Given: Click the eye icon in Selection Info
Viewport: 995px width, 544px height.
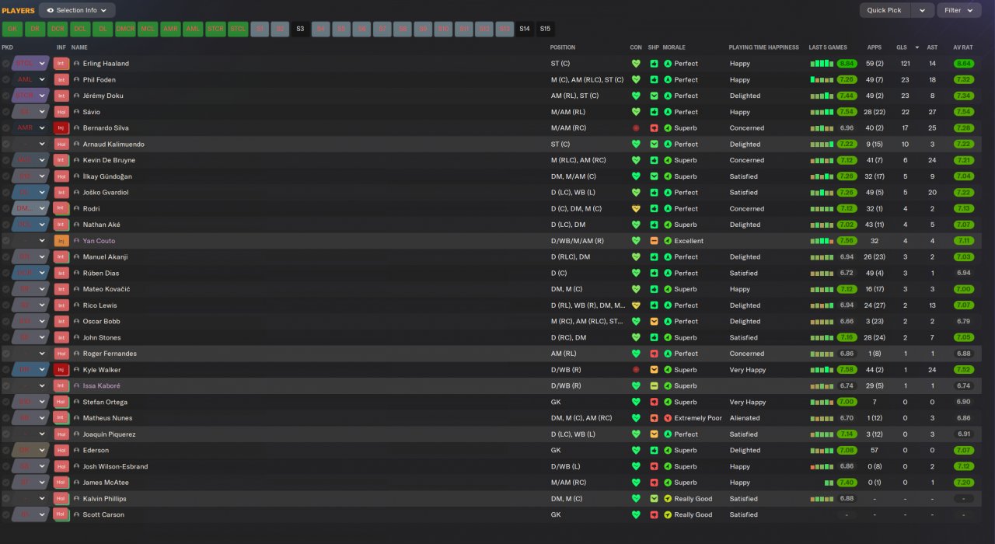Looking at the screenshot, I should 51,11.
